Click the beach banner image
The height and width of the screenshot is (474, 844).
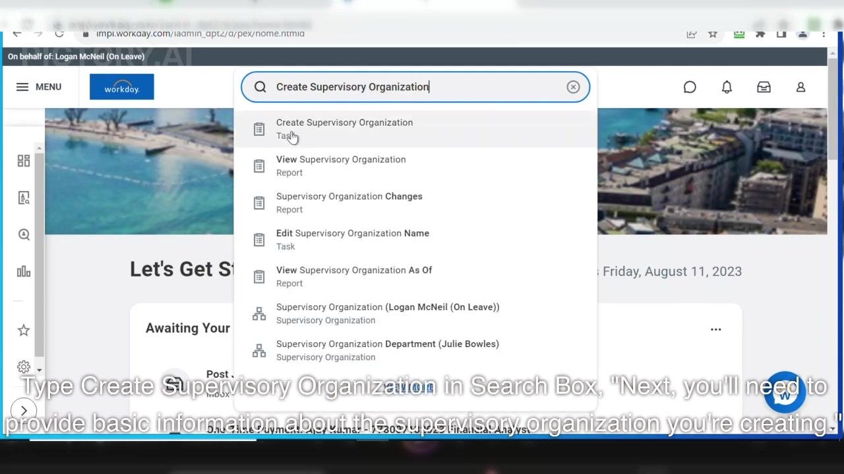pyautogui.click(x=138, y=171)
